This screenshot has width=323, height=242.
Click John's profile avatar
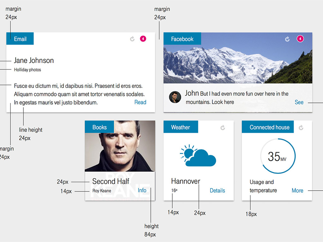tap(175, 97)
